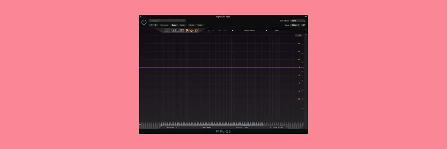Click the Copy button
Image resolution: width=447 pixels, height=149 pixels.
pos(174,25)
